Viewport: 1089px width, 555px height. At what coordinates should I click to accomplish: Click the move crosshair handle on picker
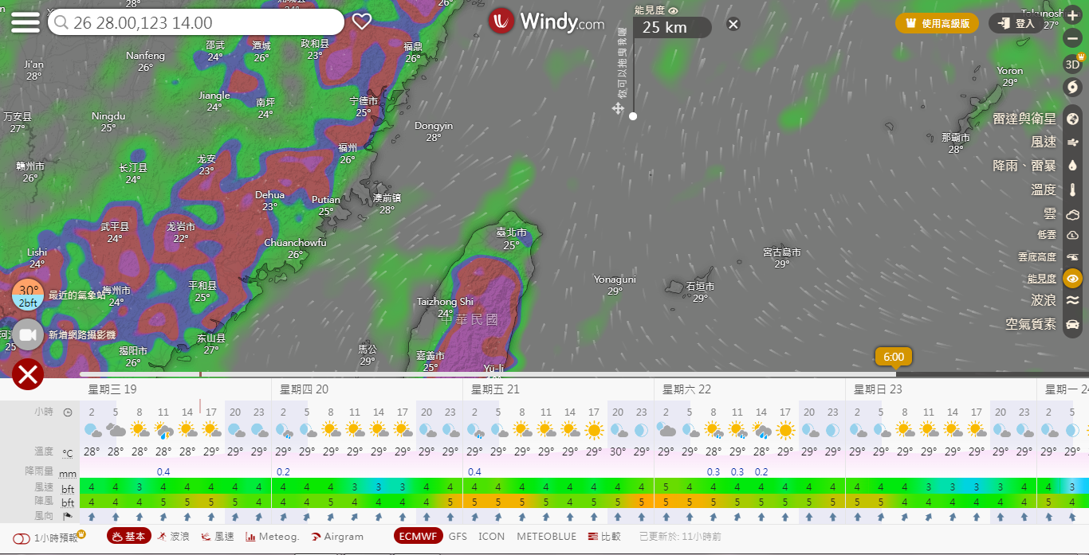click(618, 108)
